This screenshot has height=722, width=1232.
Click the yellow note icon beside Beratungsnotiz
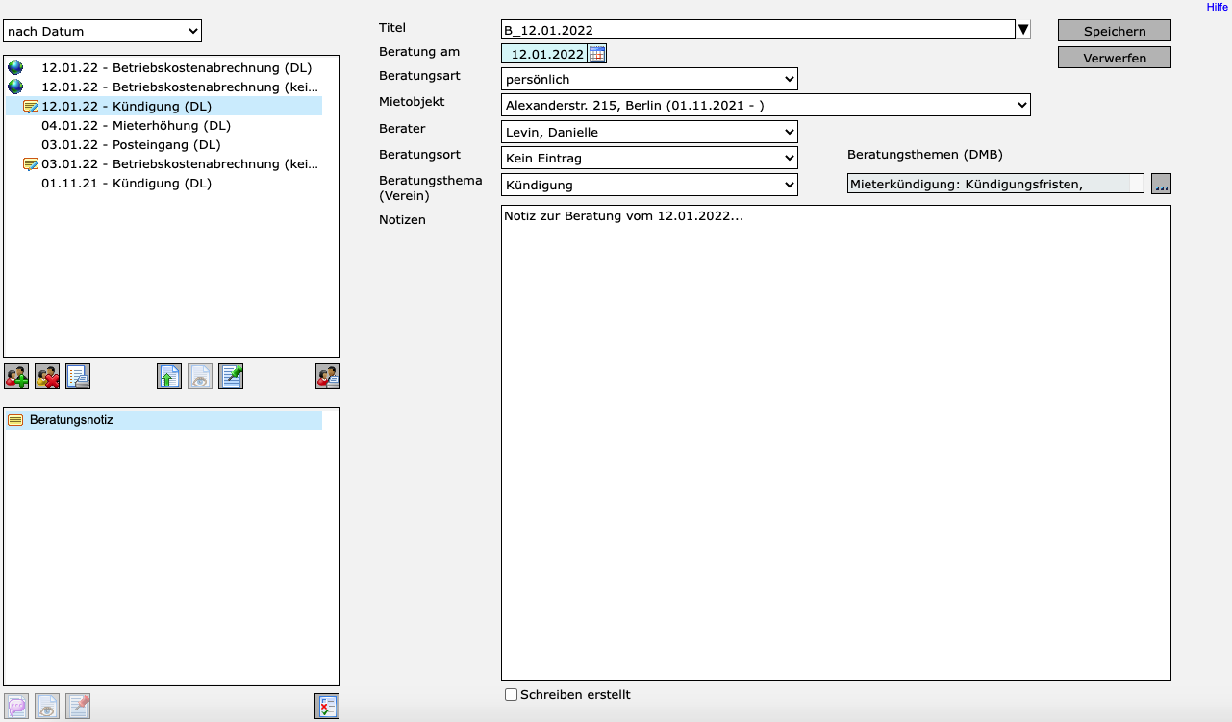tap(15, 420)
